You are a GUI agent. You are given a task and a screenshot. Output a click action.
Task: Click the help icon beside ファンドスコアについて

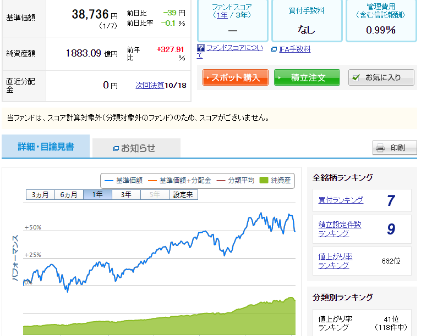coord(200,48)
